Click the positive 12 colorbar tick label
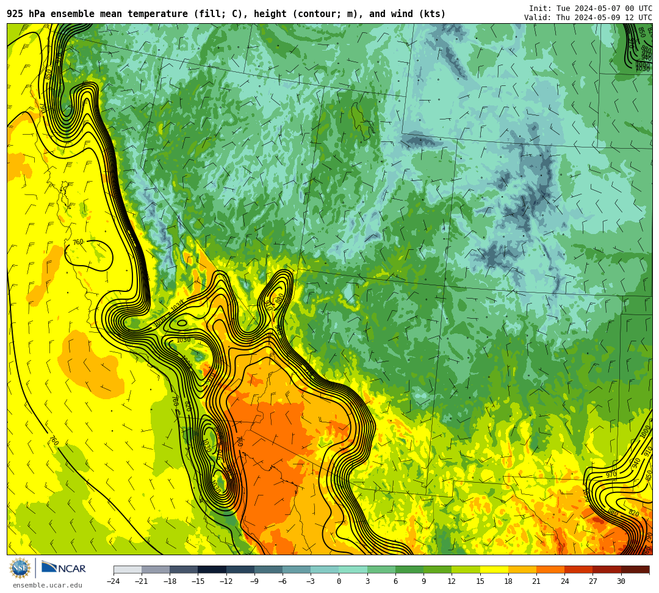 [452, 581]
